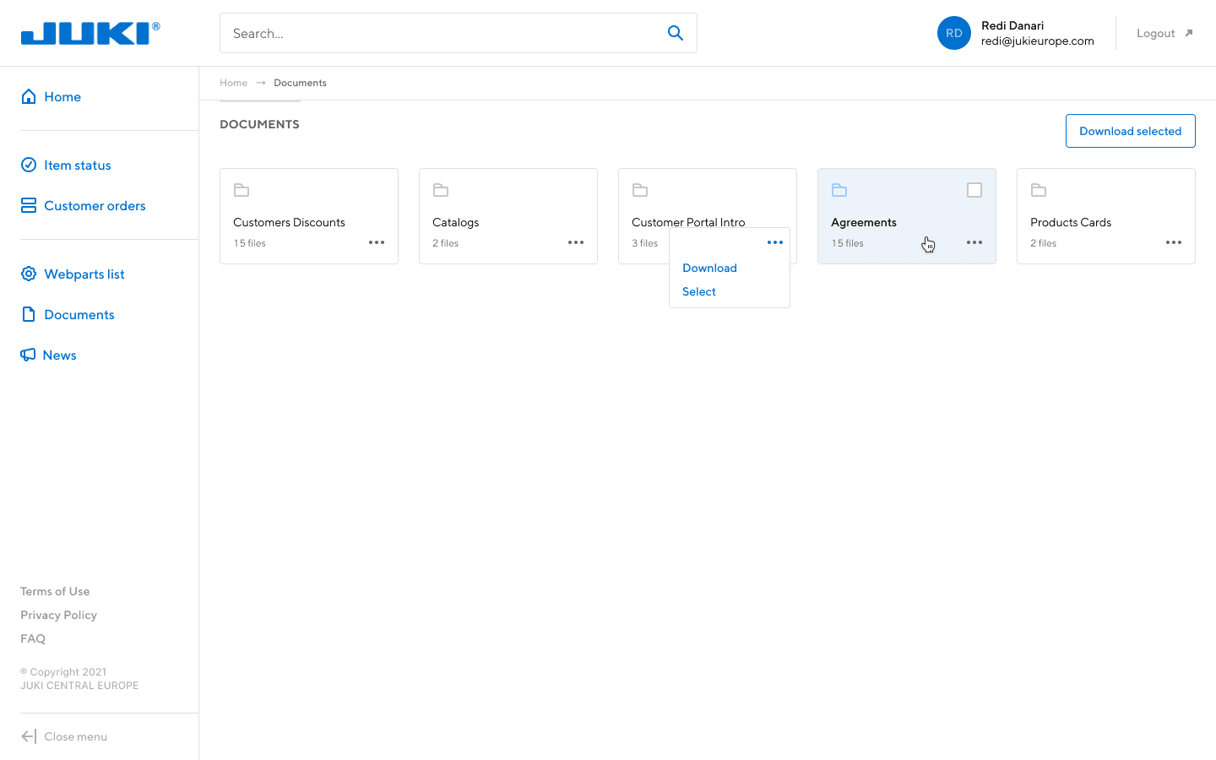Click the Item status checkmark icon

tap(29, 165)
